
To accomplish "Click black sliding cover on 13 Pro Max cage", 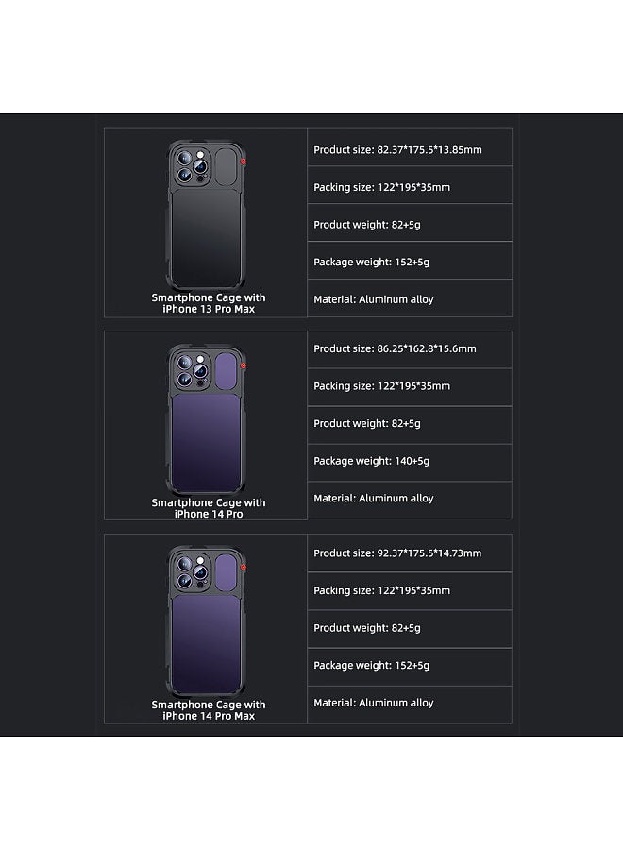I will click(x=226, y=167).
